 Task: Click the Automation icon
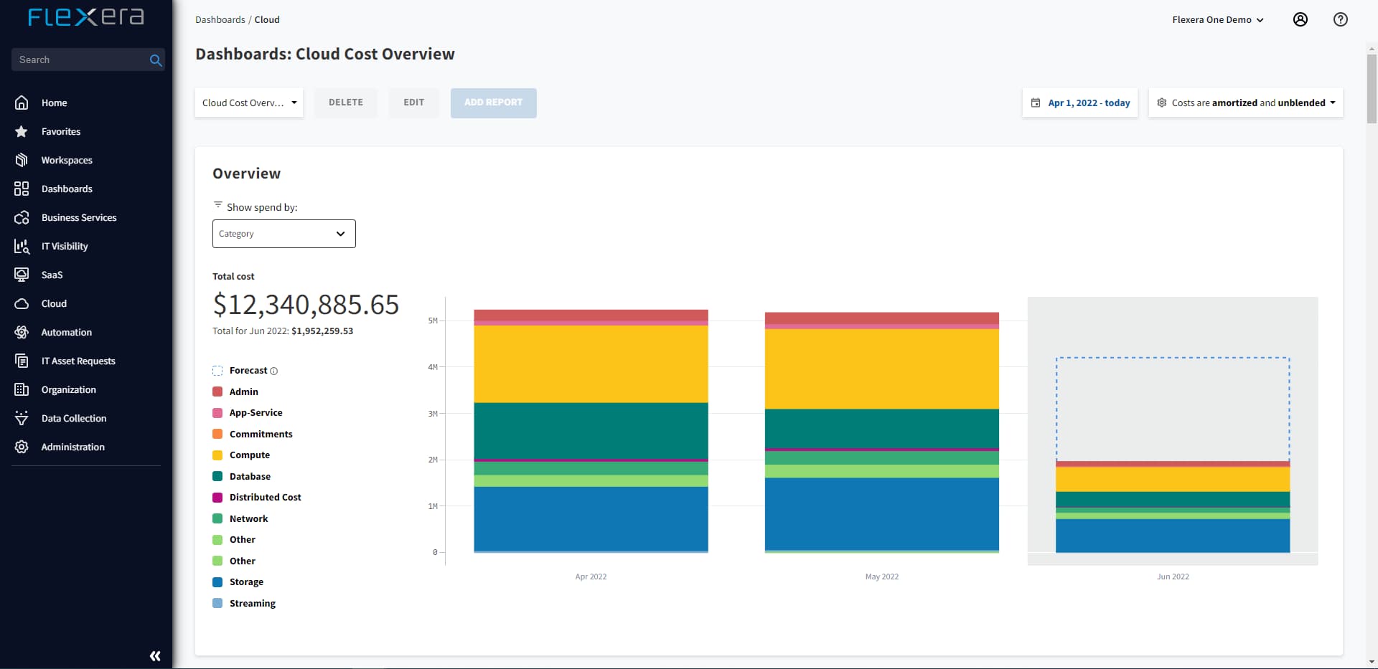click(x=22, y=332)
